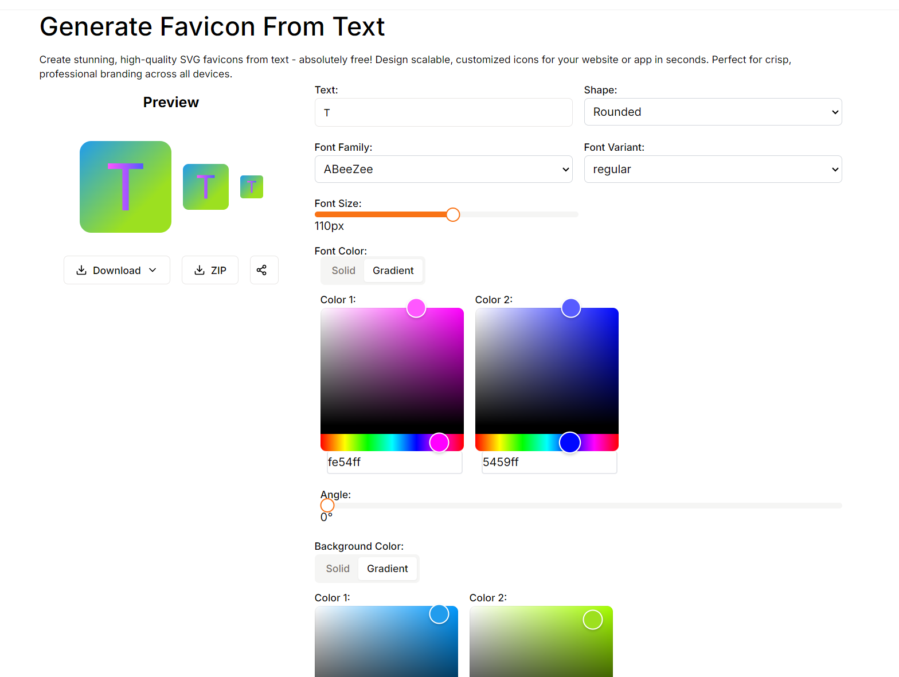Image resolution: width=899 pixels, height=677 pixels.
Task: Click the large favicon preview
Action: pyautogui.click(x=126, y=187)
